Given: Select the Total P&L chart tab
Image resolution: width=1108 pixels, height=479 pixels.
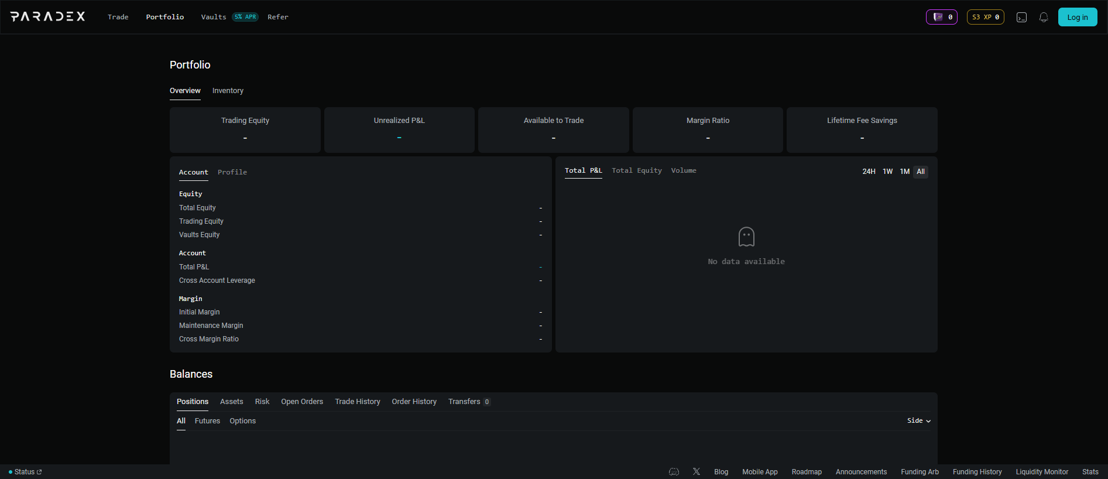Looking at the screenshot, I should (x=584, y=170).
